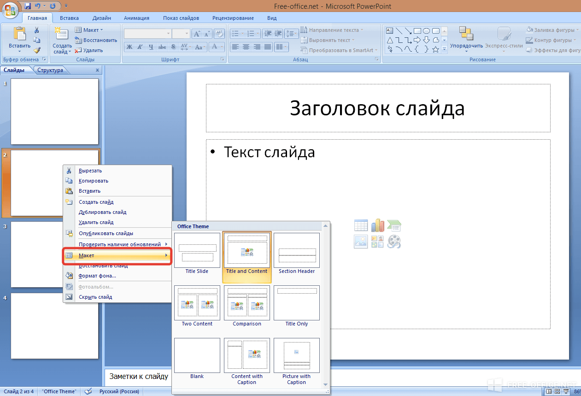Select the Section Header layout
This screenshot has width=581, height=396.
(x=297, y=254)
